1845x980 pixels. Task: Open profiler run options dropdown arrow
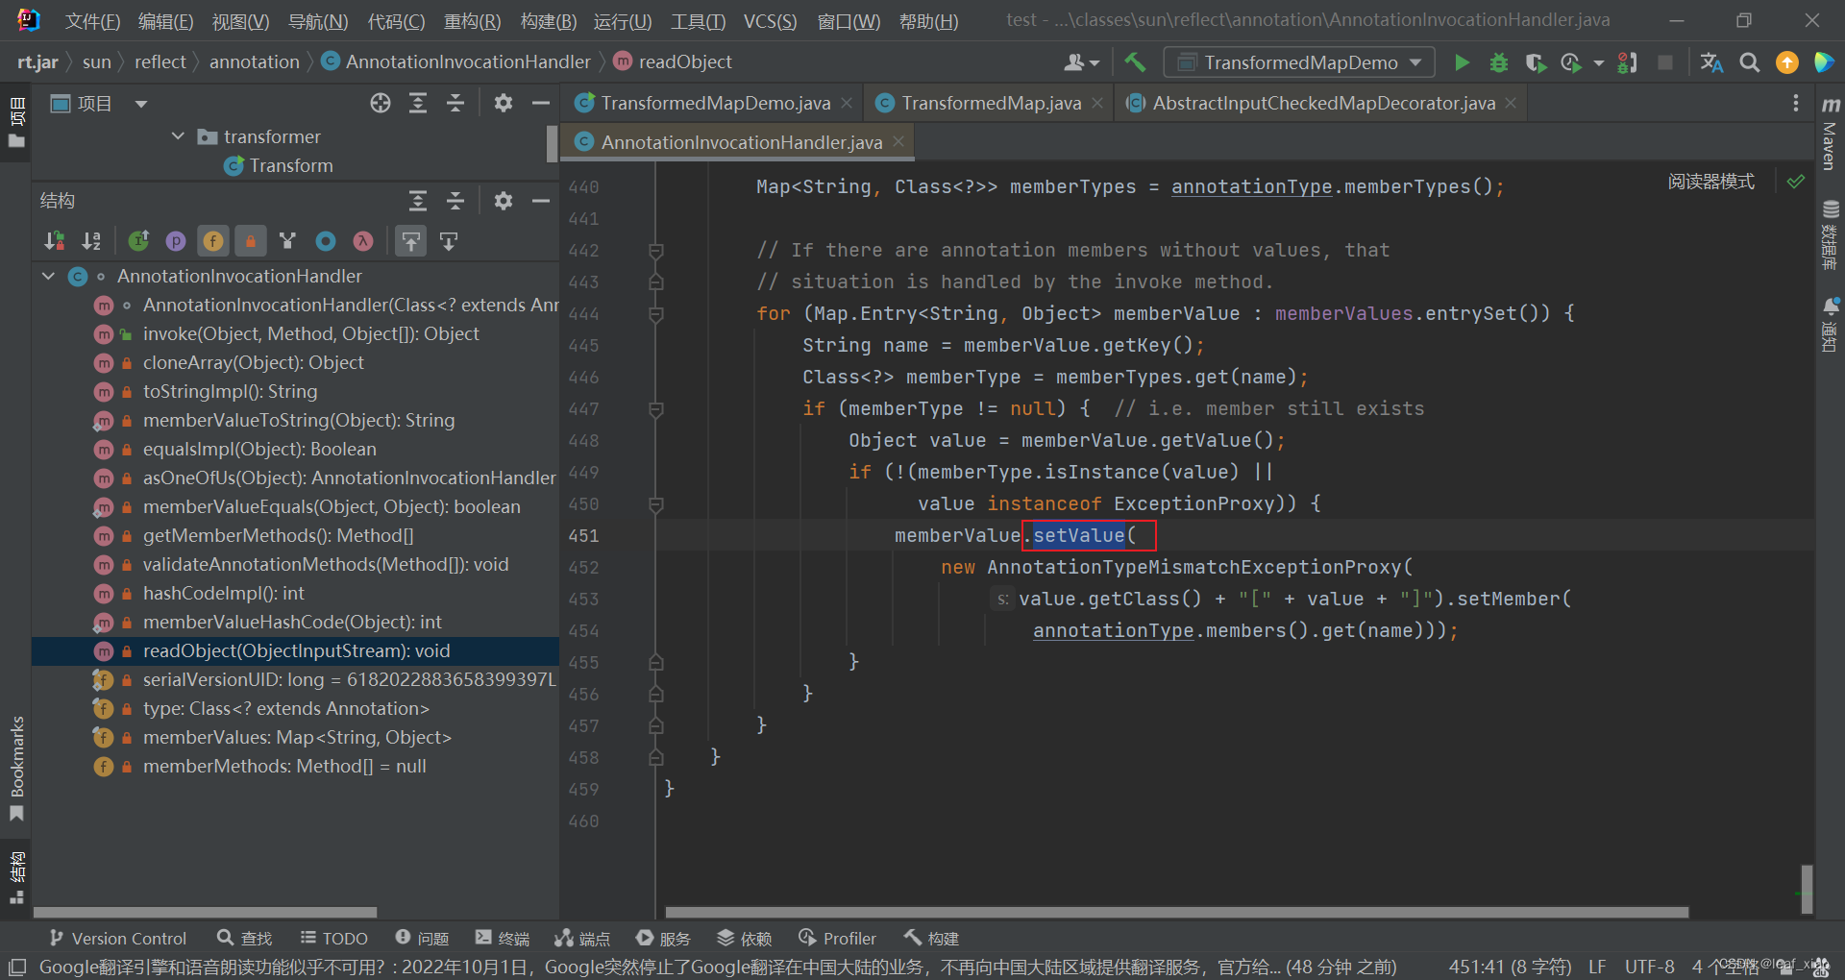coord(1599,62)
